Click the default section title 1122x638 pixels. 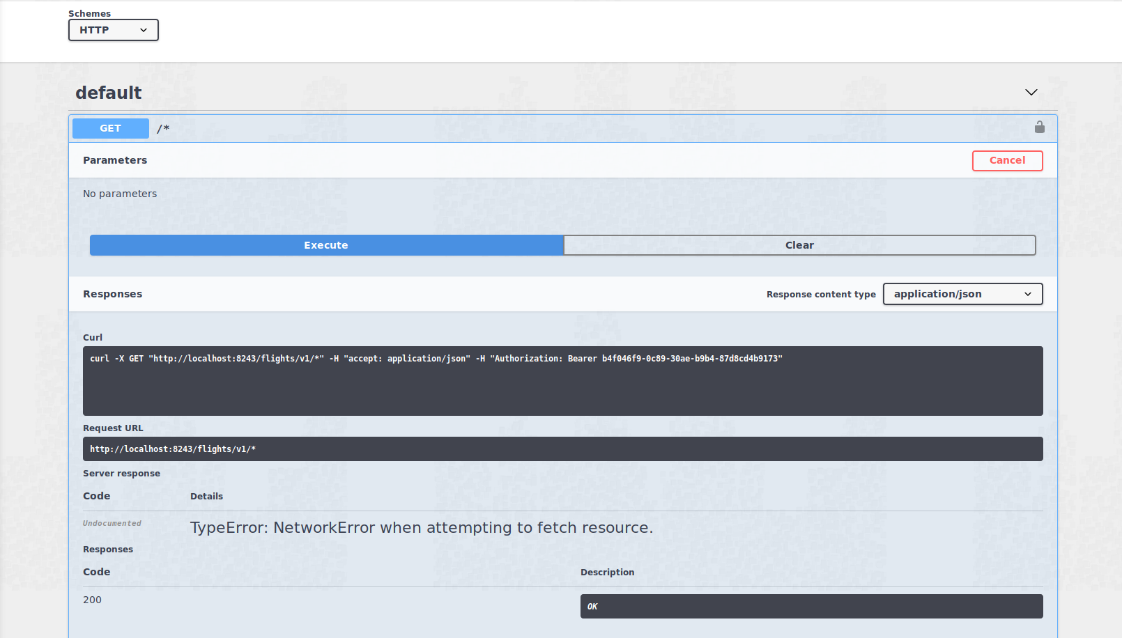[x=108, y=92]
